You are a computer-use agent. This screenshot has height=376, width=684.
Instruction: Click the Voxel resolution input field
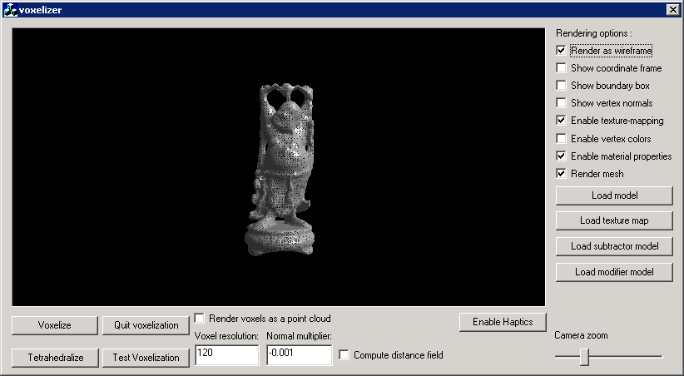226,355
